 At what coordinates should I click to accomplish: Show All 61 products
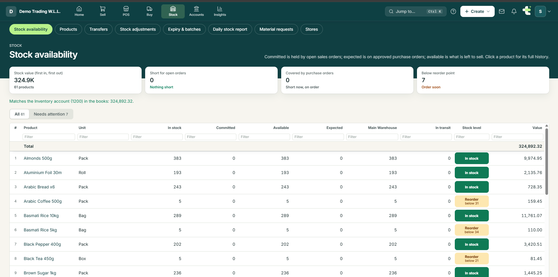[x=20, y=114]
